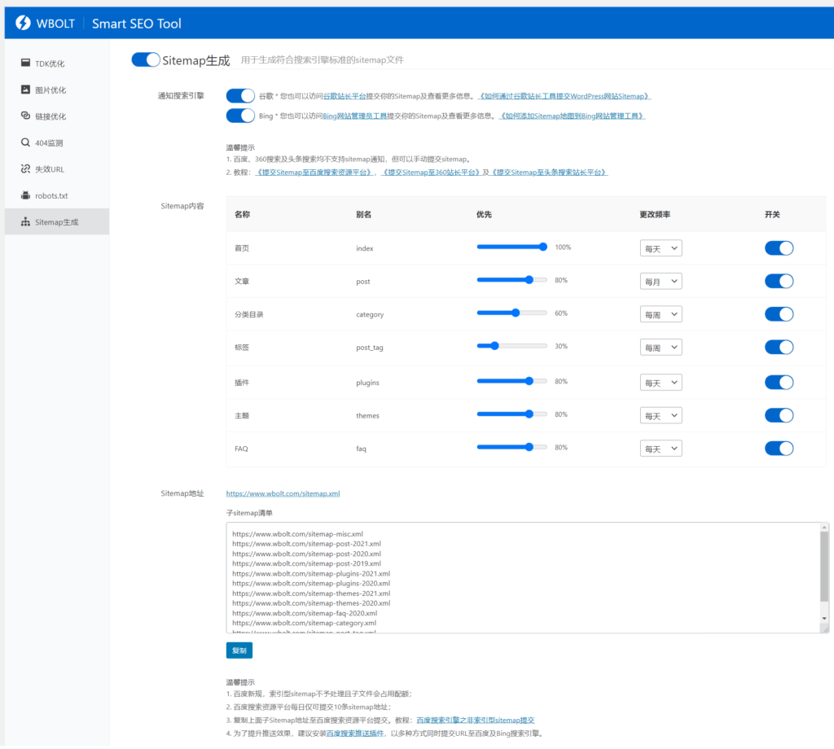Toggle the main Sitemap生成 switch

pyautogui.click(x=146, y=59)
